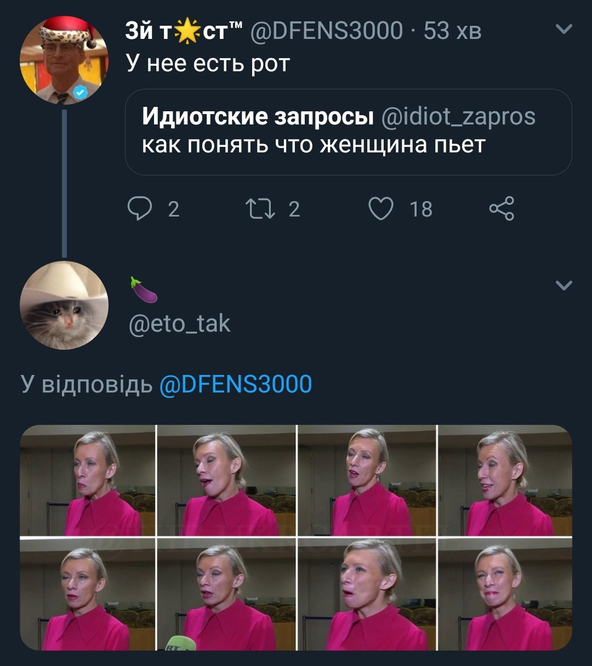Tap the eggplant emoji display name

(x=143, y=290)
